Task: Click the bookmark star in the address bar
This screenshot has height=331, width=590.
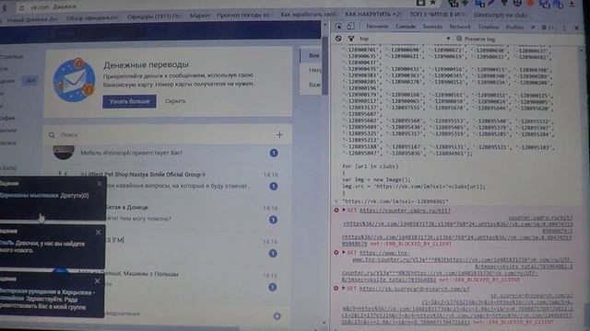Action: [433, 3]
